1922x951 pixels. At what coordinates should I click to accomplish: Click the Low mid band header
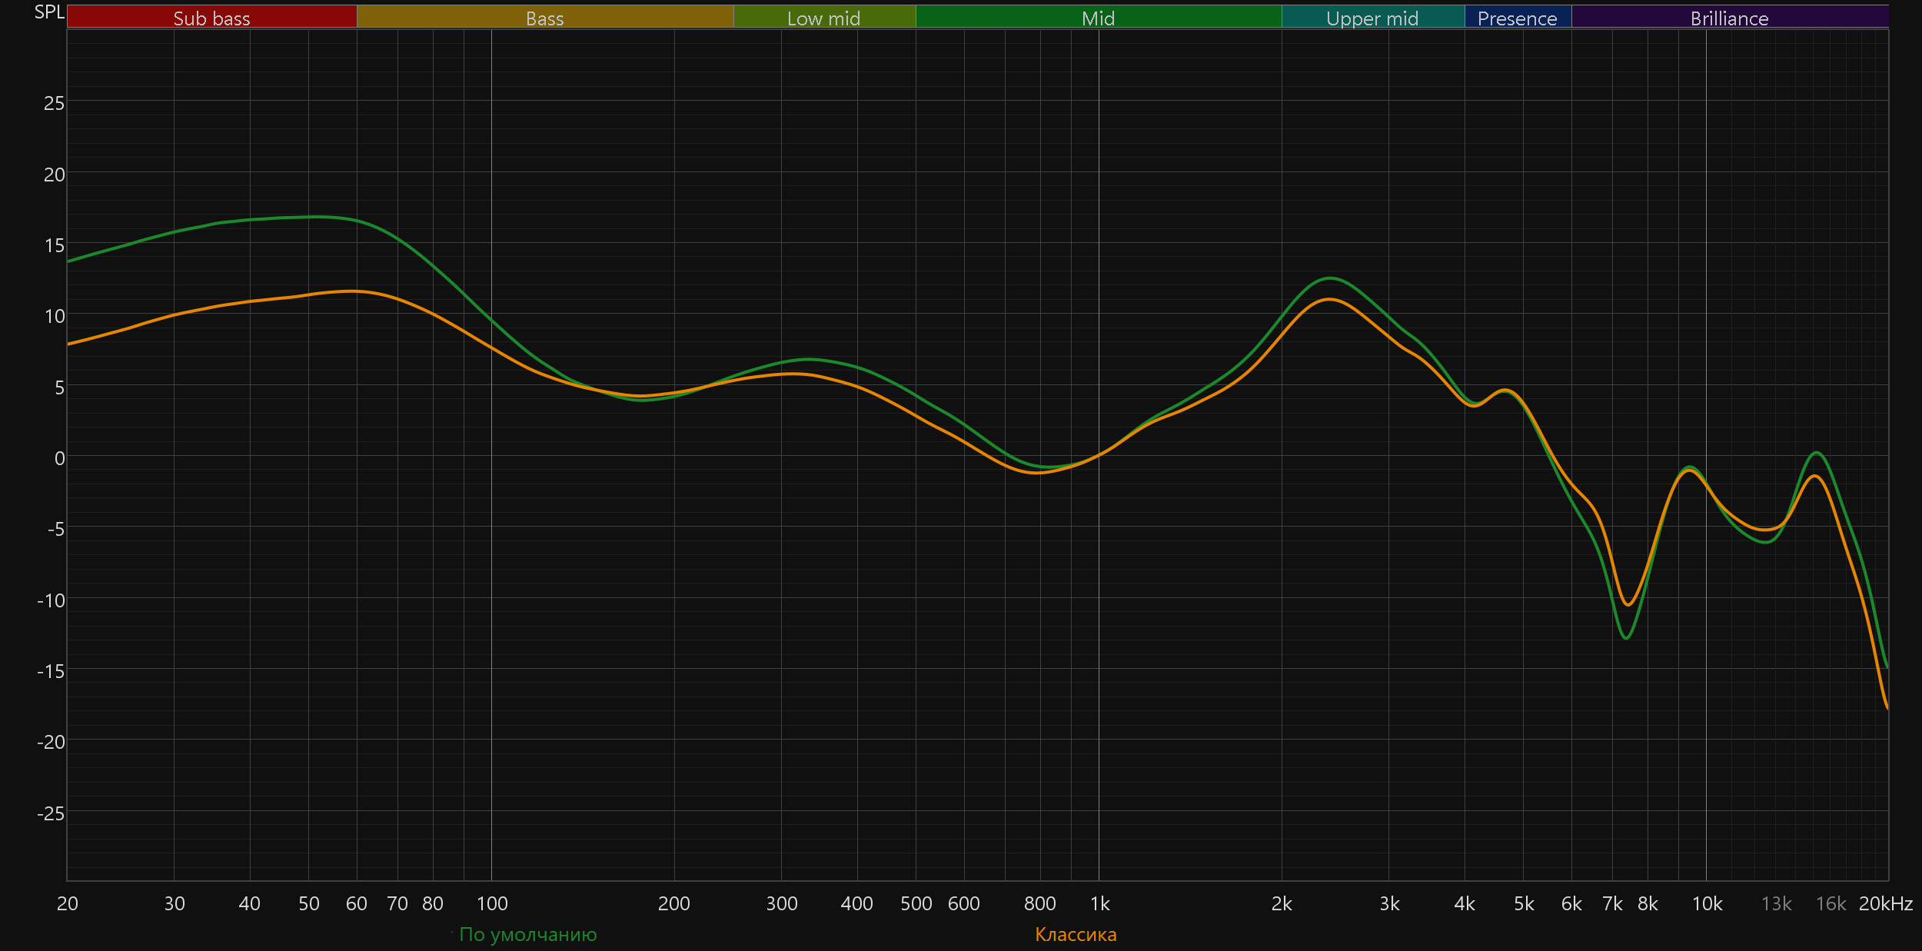click(x=823, y=18)
